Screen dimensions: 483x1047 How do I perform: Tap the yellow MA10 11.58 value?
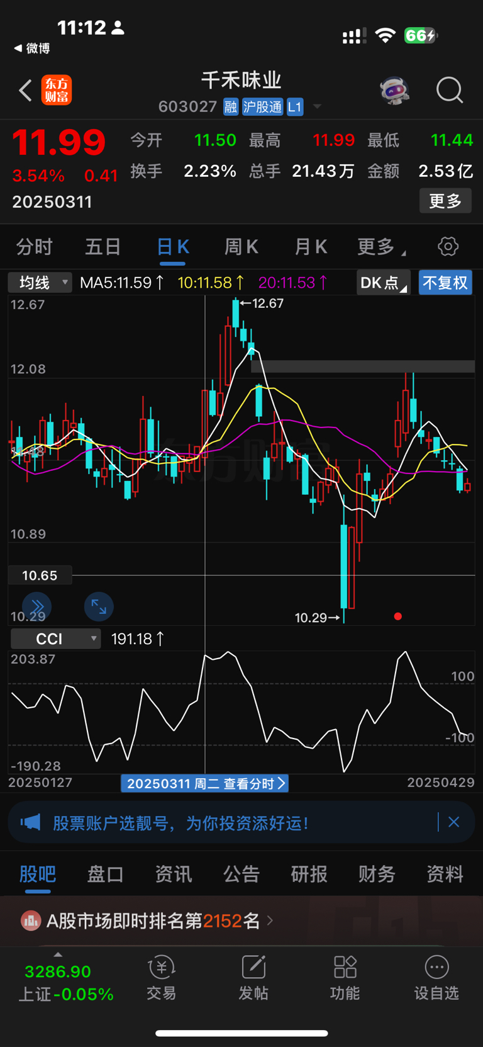[211, 283]
